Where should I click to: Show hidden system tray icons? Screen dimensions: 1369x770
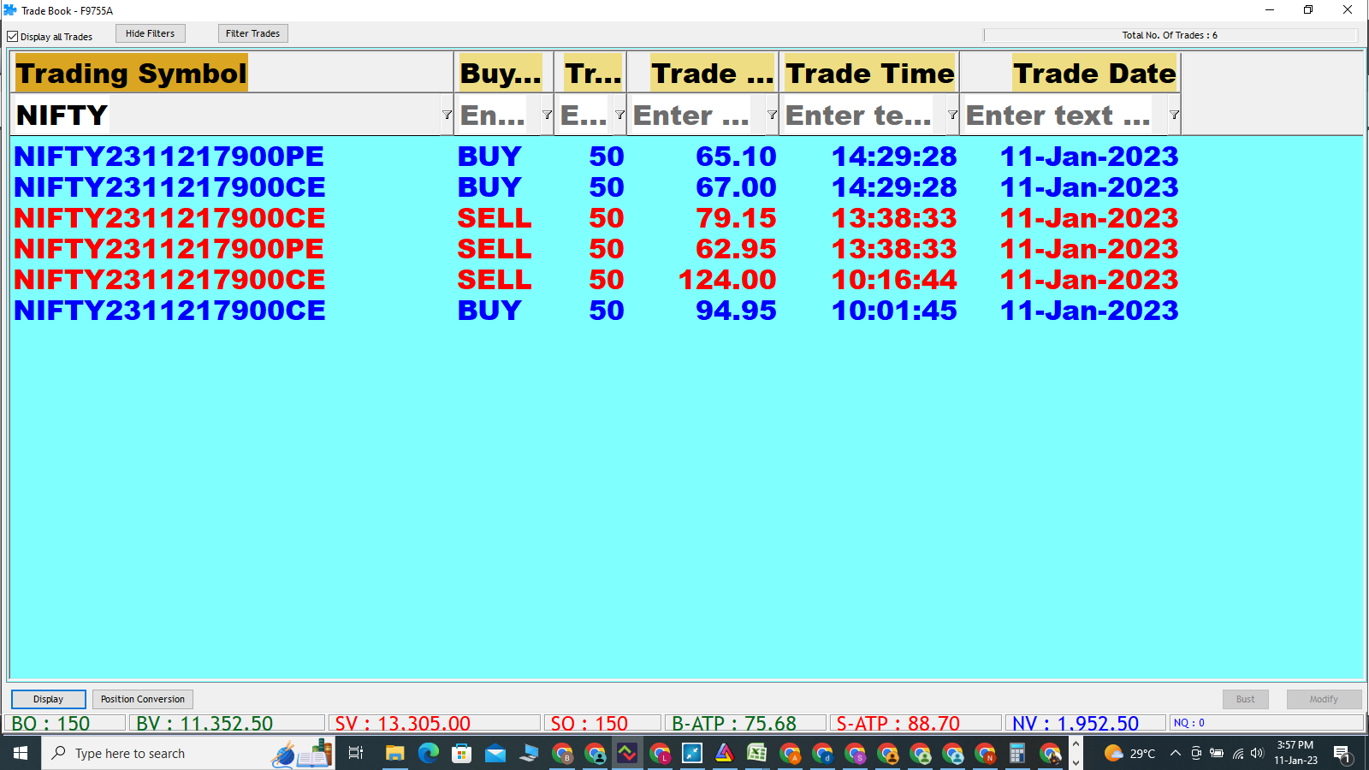pos(1176,754)
